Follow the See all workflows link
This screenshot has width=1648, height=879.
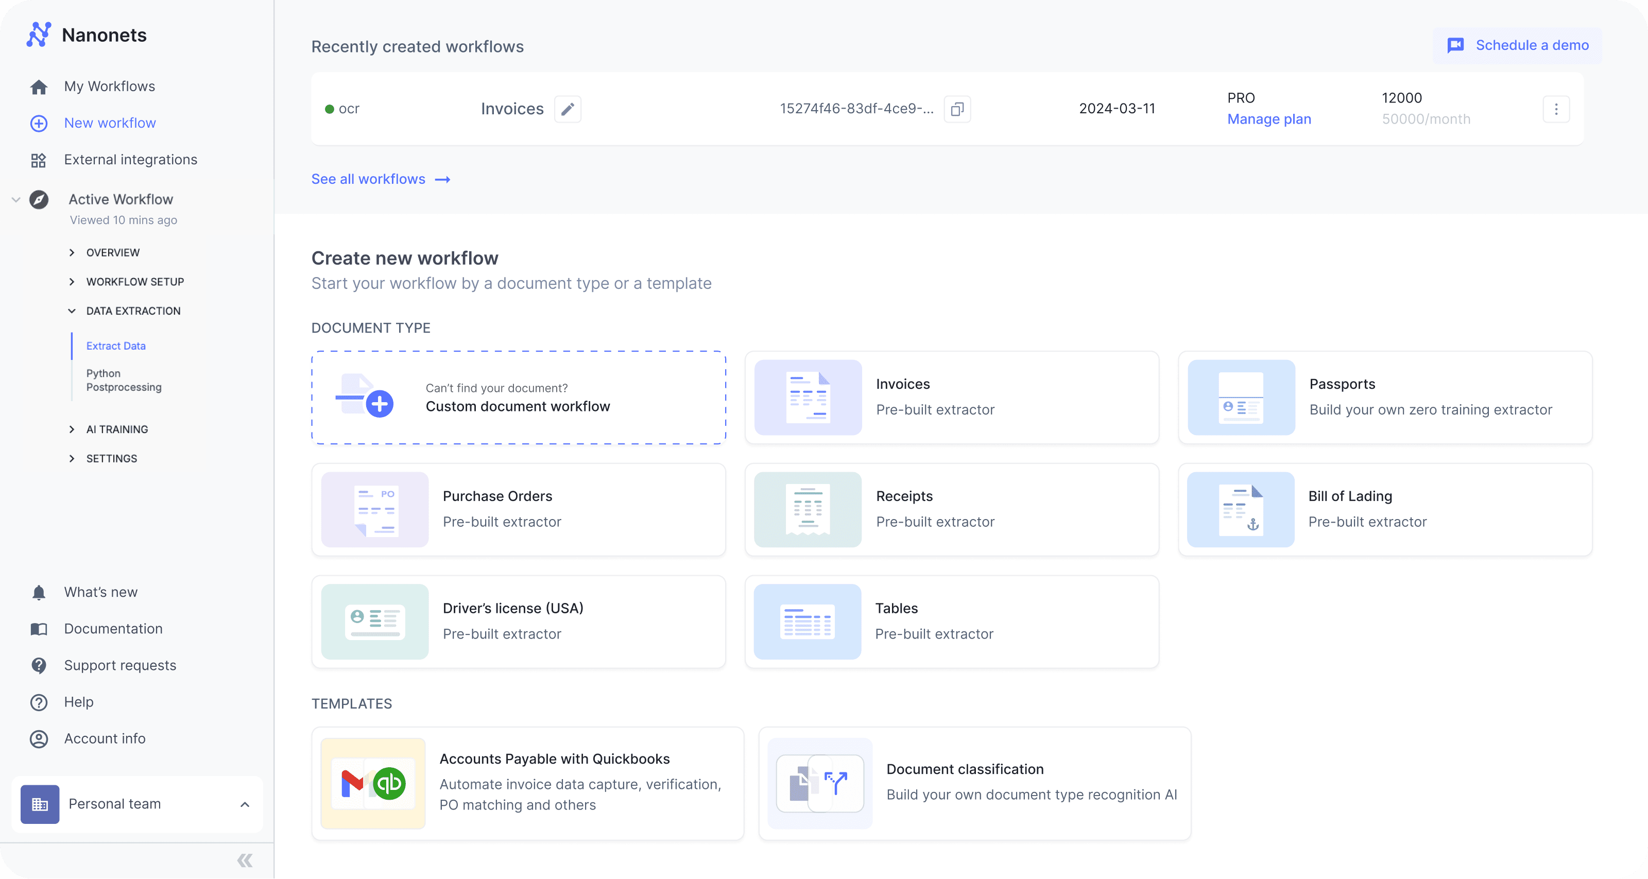click(x=380, y=179)
